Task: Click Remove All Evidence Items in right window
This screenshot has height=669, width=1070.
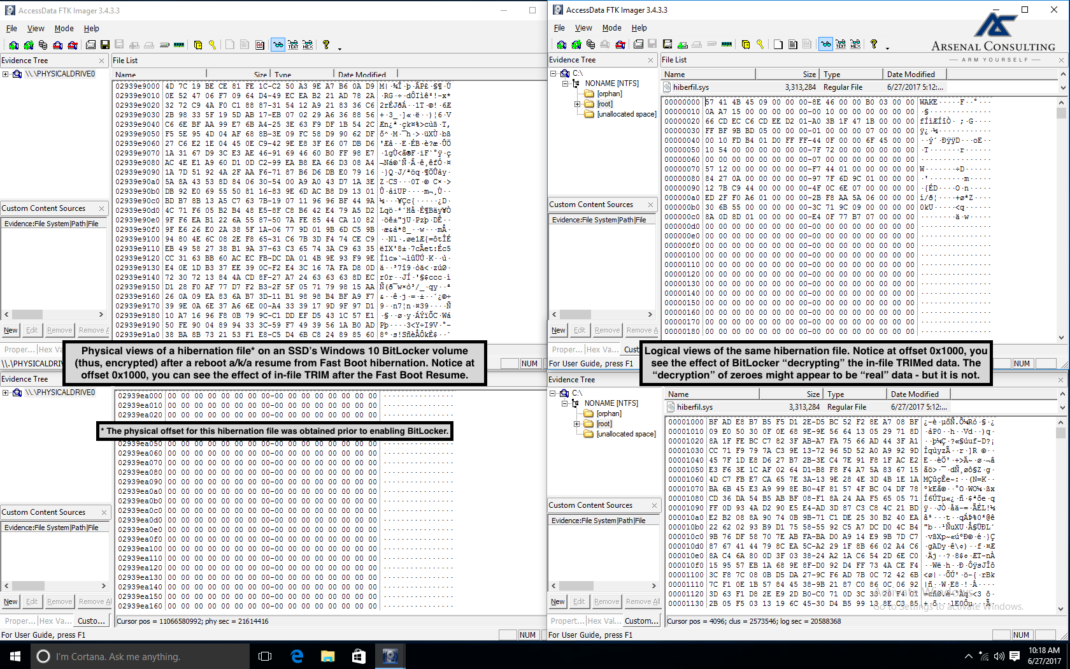Action: point(620,45)
